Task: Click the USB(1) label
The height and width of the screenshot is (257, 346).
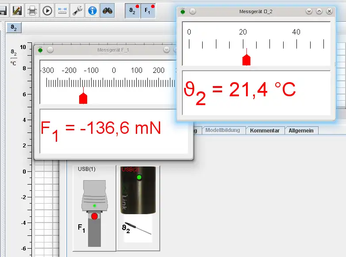Action: tap(87, 169)
